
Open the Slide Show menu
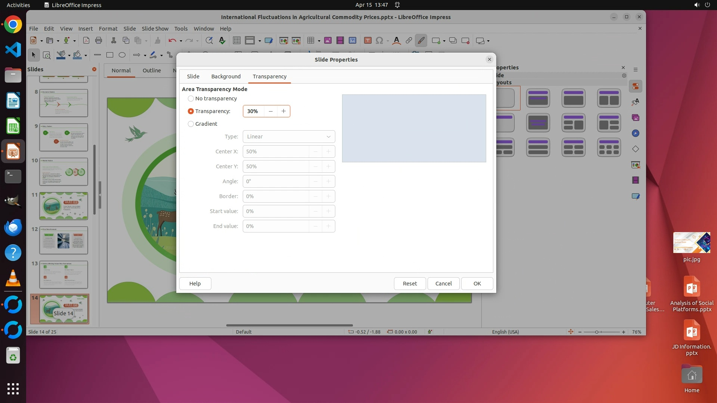coord(155,29)
